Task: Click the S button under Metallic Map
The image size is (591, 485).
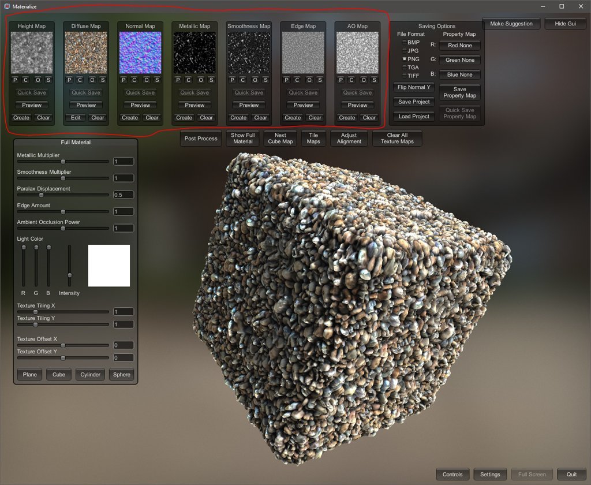Action: (x=211, y=80)
